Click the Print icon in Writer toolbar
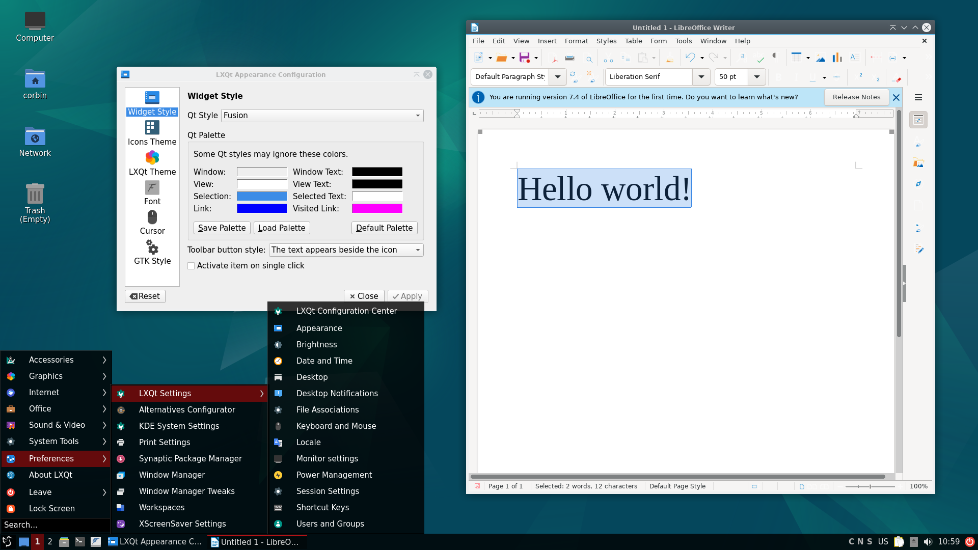Image resolution: width=978 pixels, height=550 pixels. click(569, 58)
